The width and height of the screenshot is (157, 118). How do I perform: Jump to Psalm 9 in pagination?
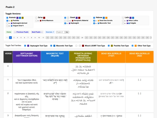(x=35, y=38)
